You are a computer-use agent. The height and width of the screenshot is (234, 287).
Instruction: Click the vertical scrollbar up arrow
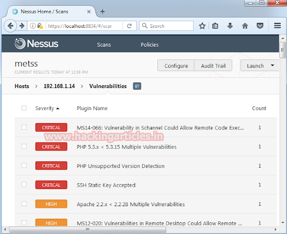283,38
